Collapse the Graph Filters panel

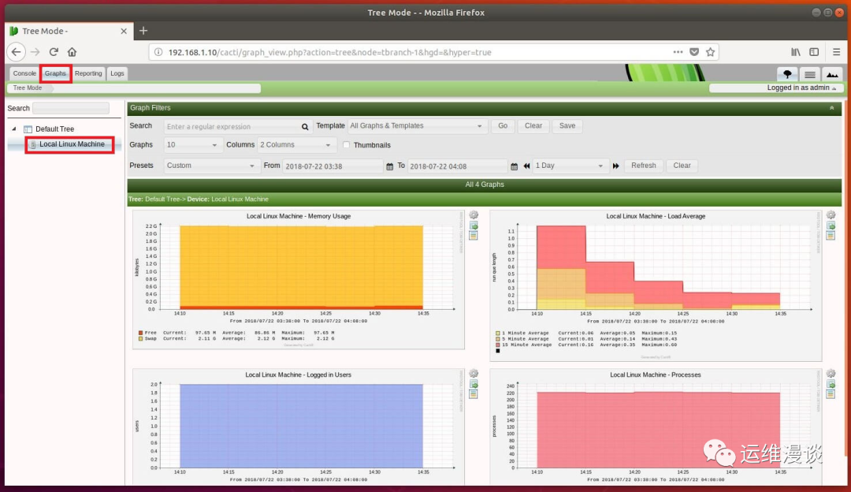pos(832,108)
